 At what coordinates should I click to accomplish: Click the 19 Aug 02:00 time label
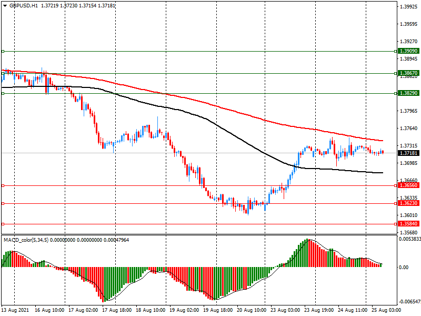tap(184, 310)
